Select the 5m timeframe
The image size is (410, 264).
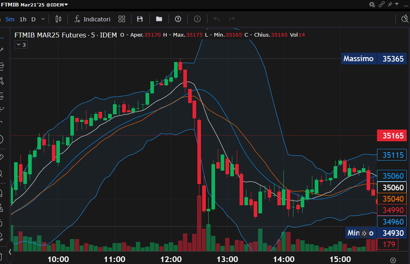coord(10,19)
